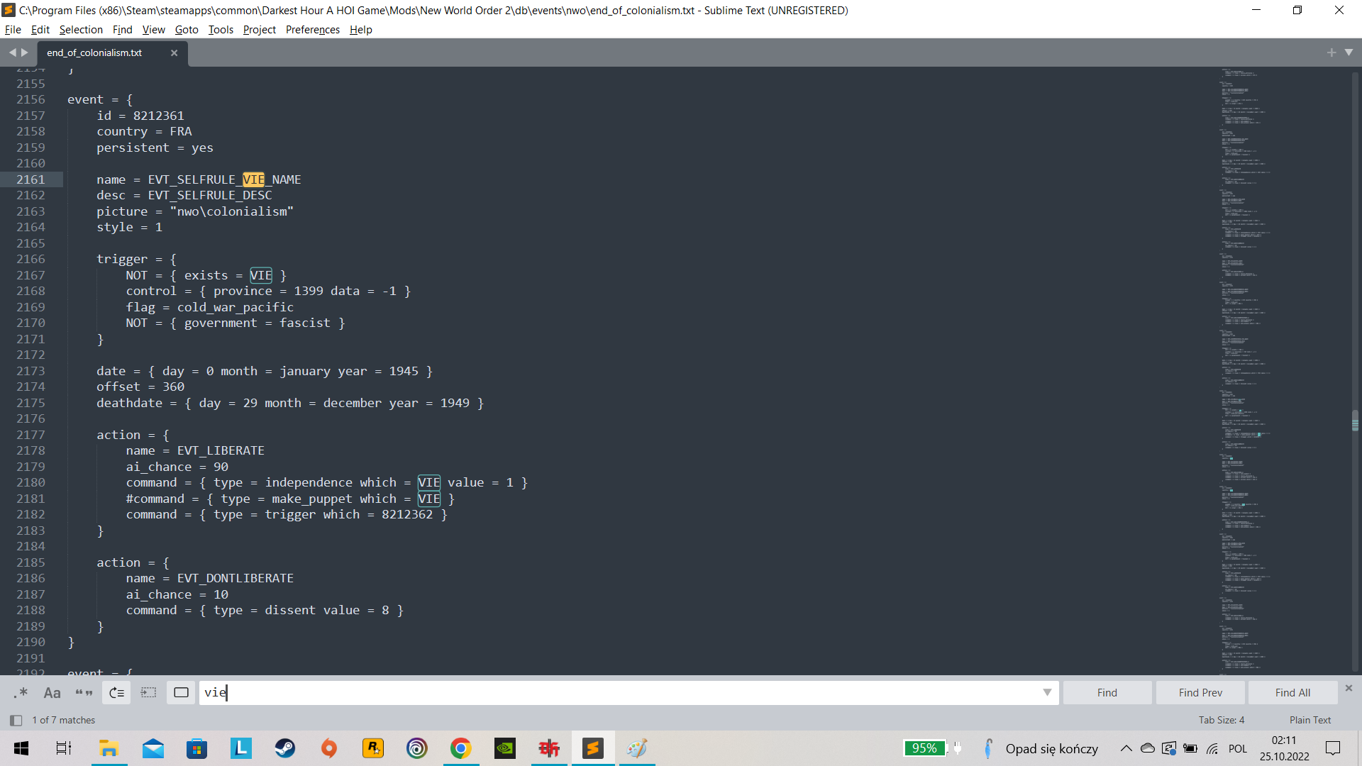
Task: Open the Selection menu
Action: (81, 30)
